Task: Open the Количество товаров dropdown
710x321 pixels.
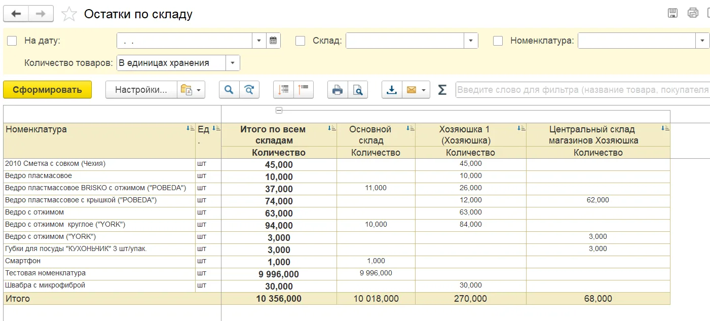Action: pos(233,63)
